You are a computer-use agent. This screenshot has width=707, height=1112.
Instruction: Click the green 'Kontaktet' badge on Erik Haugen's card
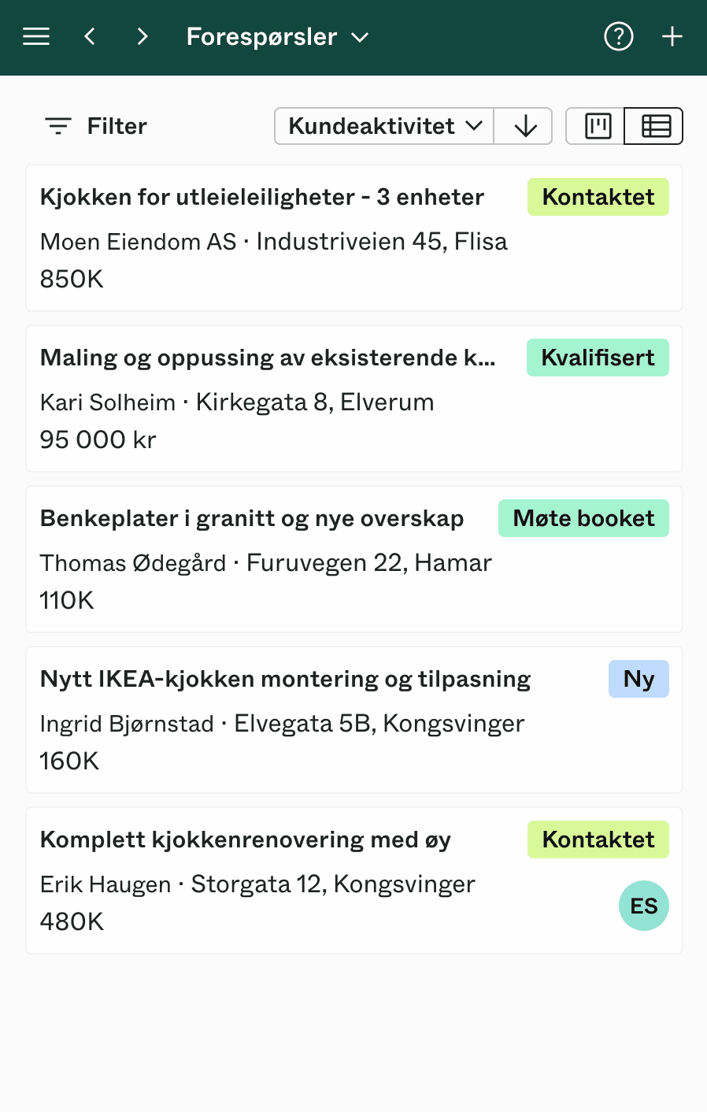(x=598, y=840)
